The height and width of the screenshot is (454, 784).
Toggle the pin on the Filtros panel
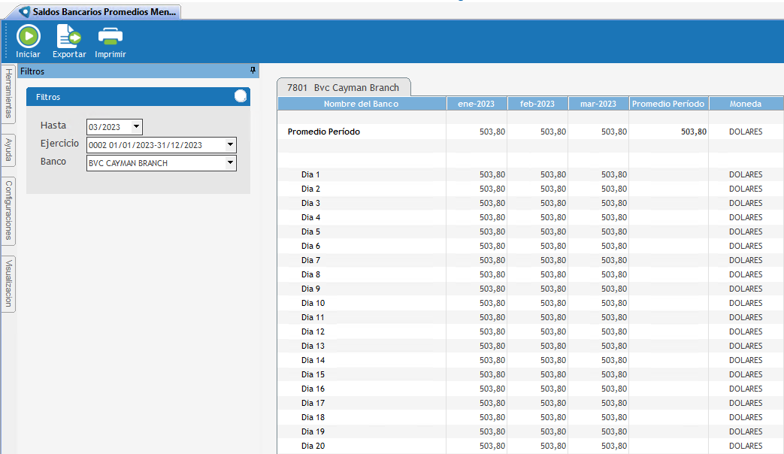pyautogui.click(x=253, y=71)
